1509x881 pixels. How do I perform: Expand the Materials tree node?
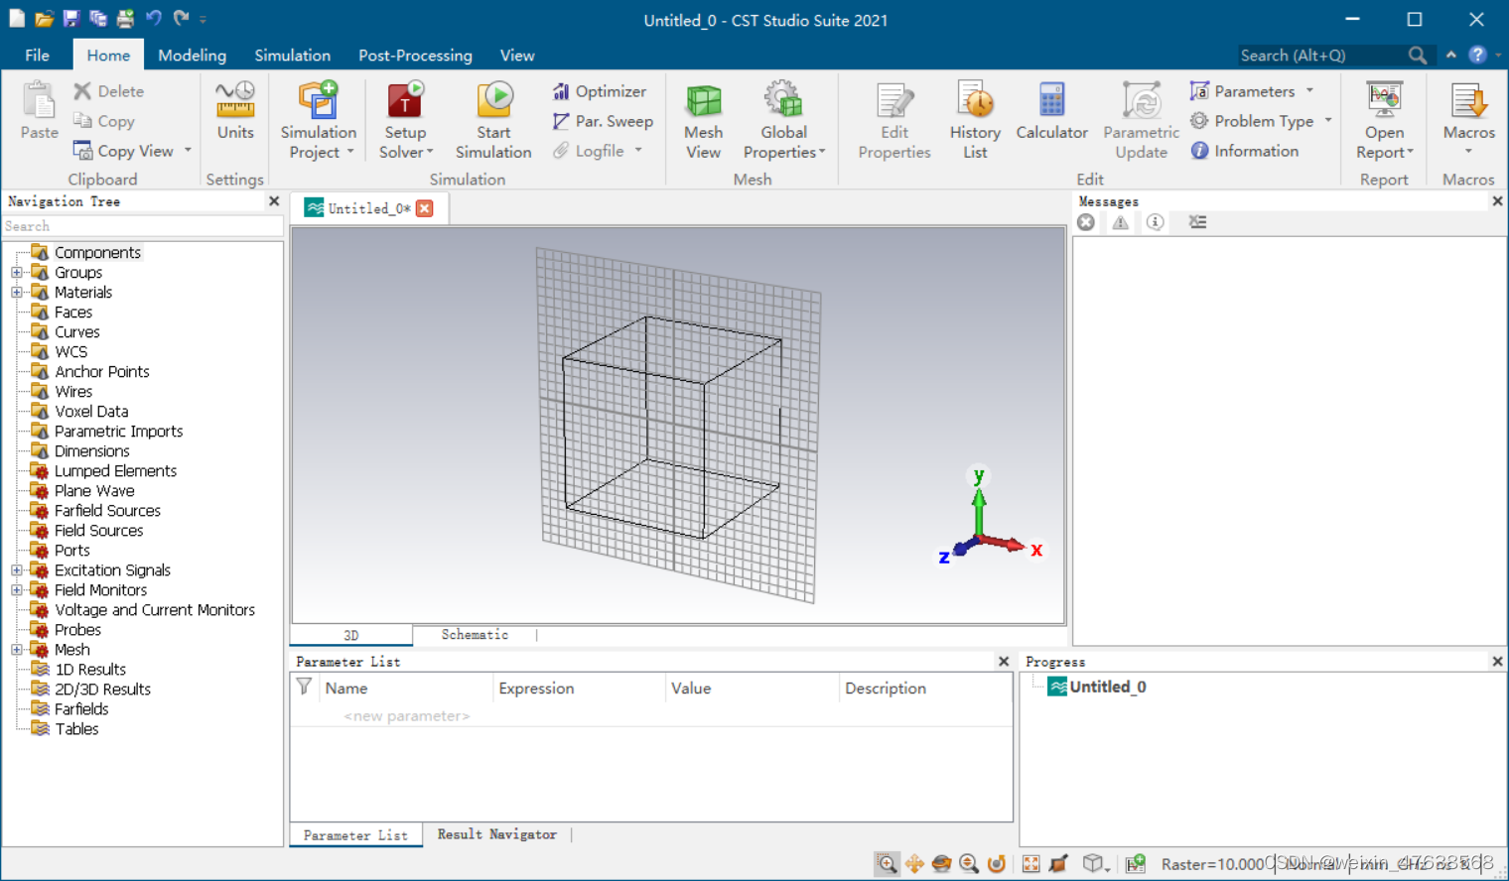(17, 292)
